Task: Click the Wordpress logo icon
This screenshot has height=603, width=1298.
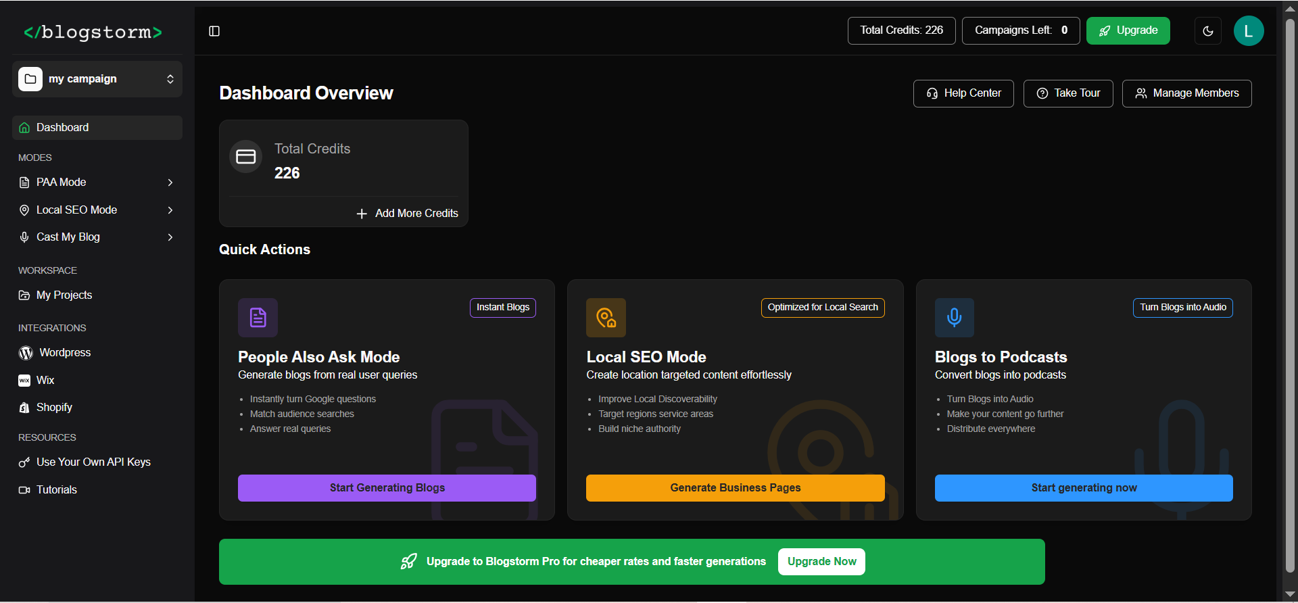Action: [x=26, y=353]
